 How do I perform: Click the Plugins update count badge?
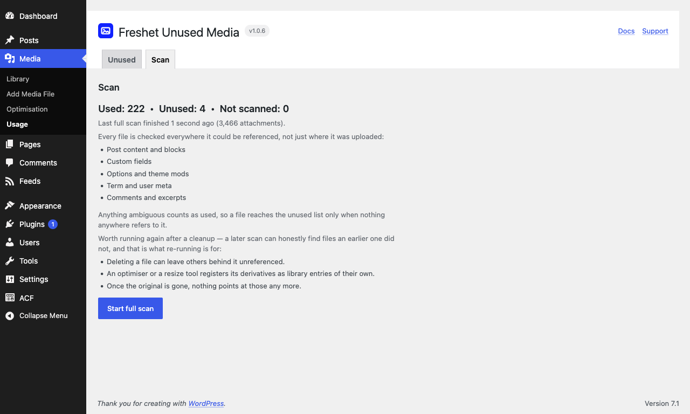tap(53, 224)
